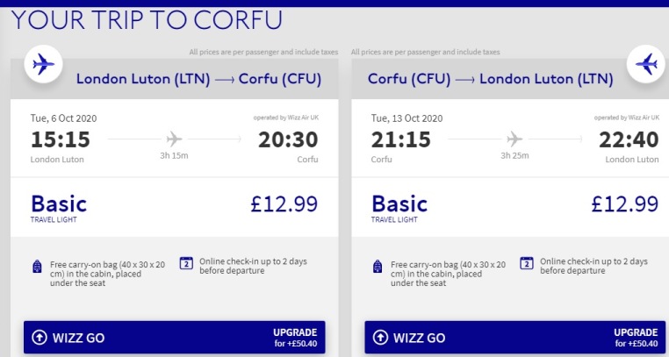This screenshot has height=357, width=669.
Task: Select the return Basic fare
Action: (399, 204)
